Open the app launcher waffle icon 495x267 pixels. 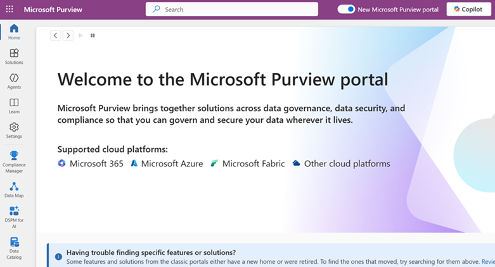[10, 9]
